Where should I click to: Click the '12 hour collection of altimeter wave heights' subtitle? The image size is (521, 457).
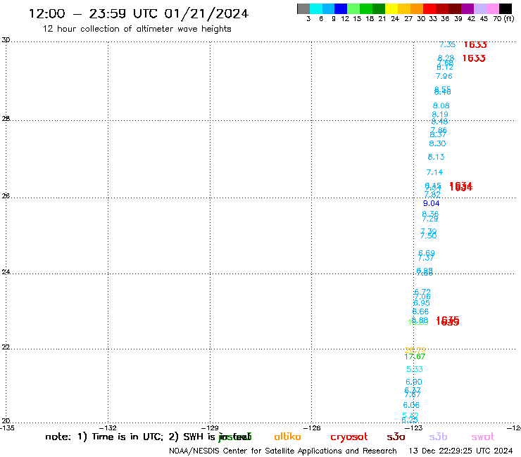click(137, 29)
